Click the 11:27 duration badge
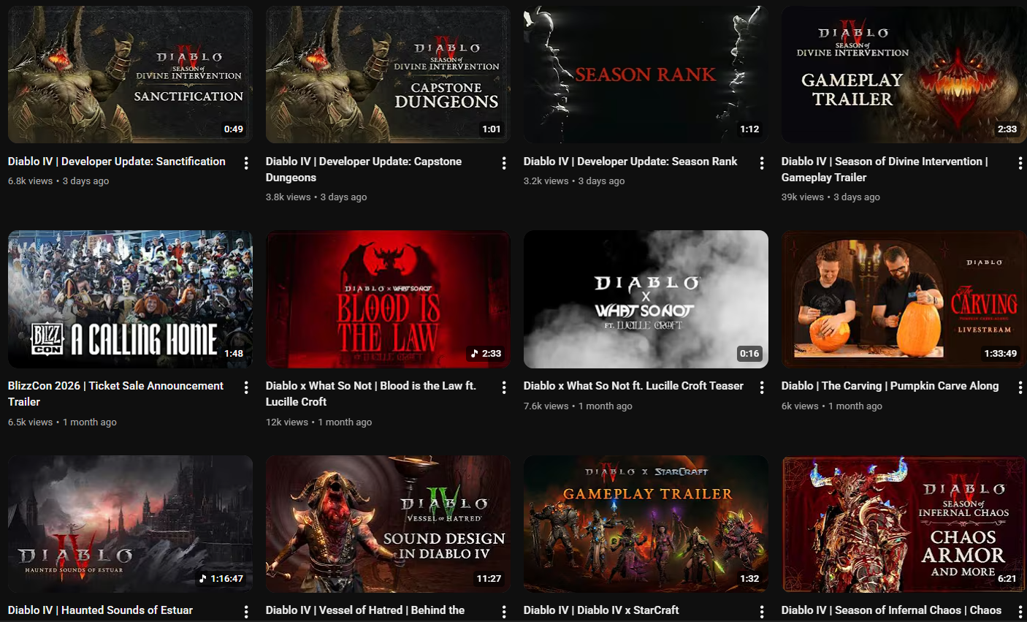Screen dimensions: 1027x622 (489, 579)
